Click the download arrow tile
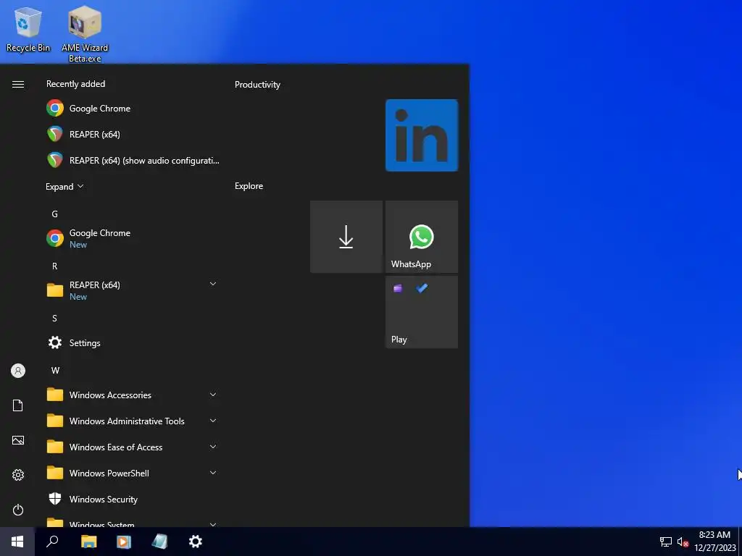Viewport: 742px width, 556px height. [x=346, y=237]
